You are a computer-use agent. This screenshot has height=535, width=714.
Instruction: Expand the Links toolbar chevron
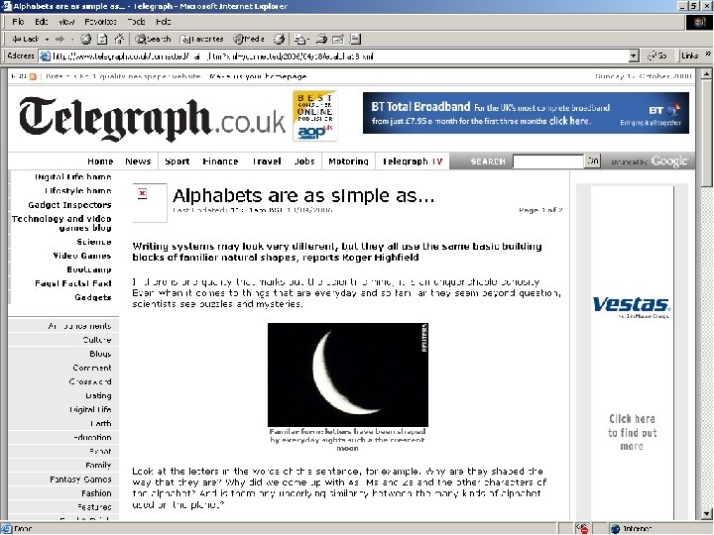[708, 53]
